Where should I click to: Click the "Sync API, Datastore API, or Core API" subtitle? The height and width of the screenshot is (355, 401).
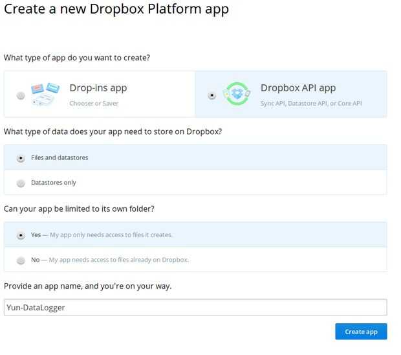tap(311, 103)
